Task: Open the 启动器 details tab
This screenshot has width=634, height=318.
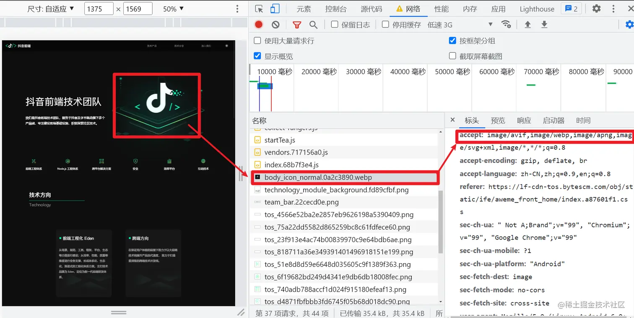Action: click(x=553, y=120)
